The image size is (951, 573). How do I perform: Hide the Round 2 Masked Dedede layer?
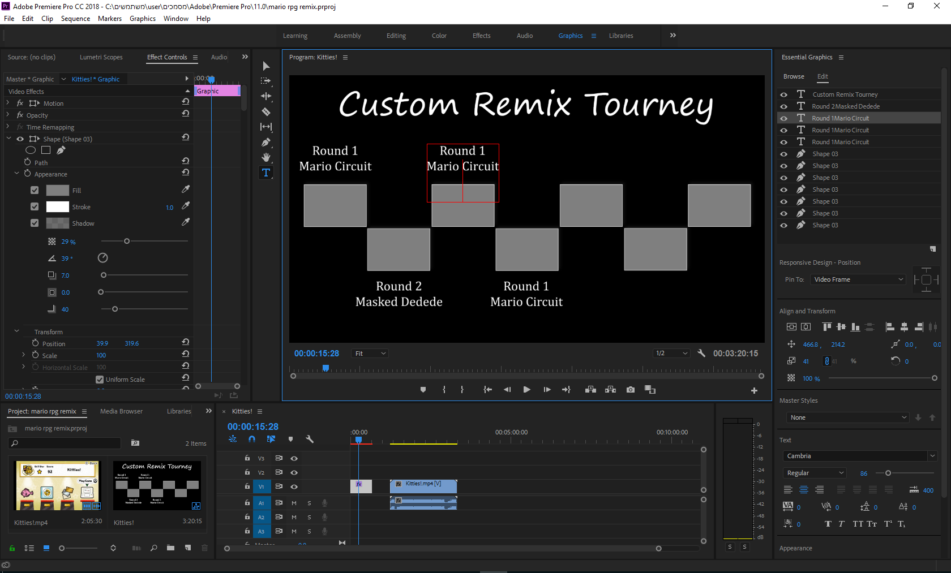784,106
